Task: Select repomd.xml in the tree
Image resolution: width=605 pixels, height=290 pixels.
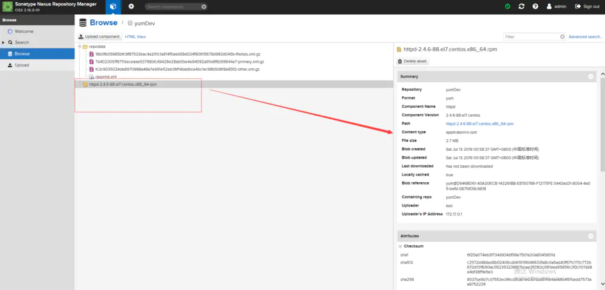Action: click(x=106, y=77)
